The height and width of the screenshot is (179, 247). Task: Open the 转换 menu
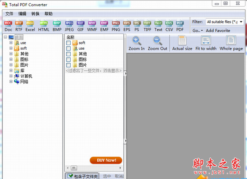click(x=35, y=14)
